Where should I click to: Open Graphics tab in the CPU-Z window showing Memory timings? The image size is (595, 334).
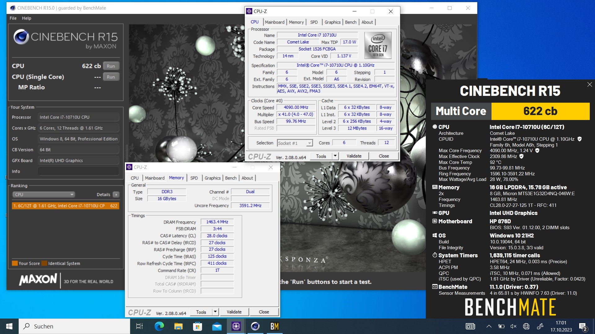(x=213, y=178)
